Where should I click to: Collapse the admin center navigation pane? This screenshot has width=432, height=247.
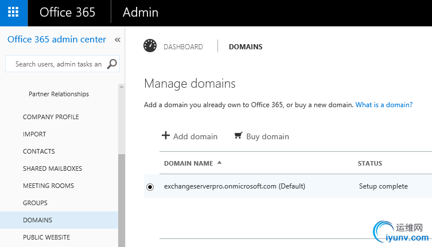(x=118, y=40)
